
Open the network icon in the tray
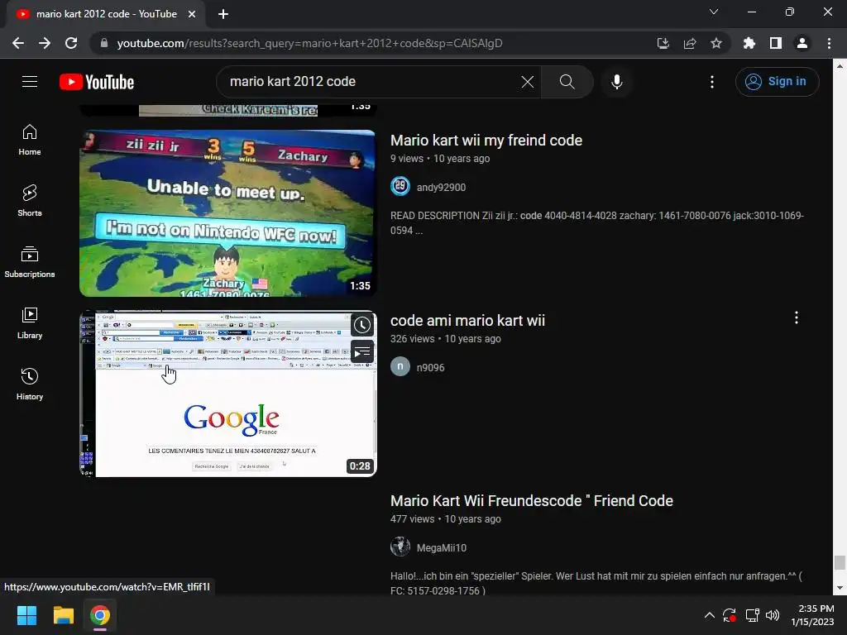tap(752, 615)
